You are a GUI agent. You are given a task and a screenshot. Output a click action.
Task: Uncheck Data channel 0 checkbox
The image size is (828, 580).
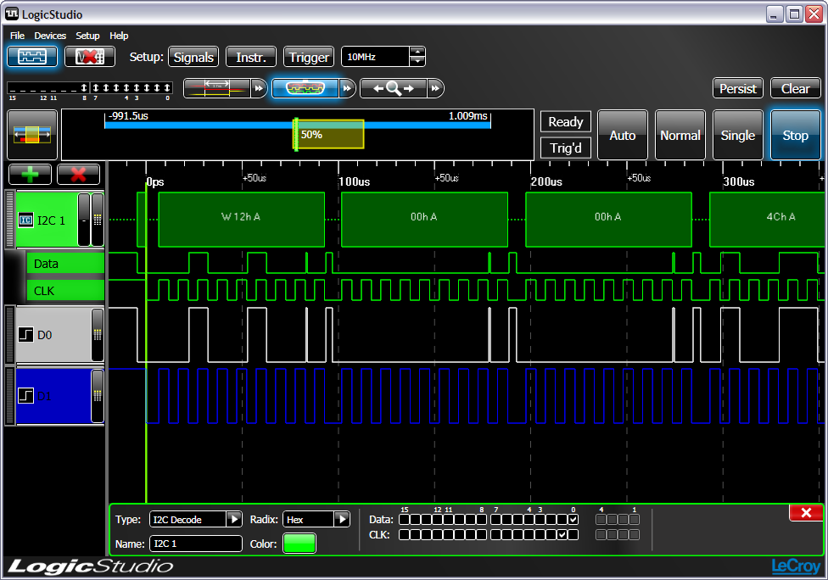(573, 519)
